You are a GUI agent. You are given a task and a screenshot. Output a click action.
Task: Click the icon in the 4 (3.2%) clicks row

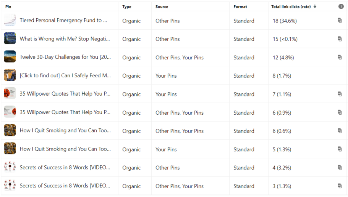tap(340, 167)
